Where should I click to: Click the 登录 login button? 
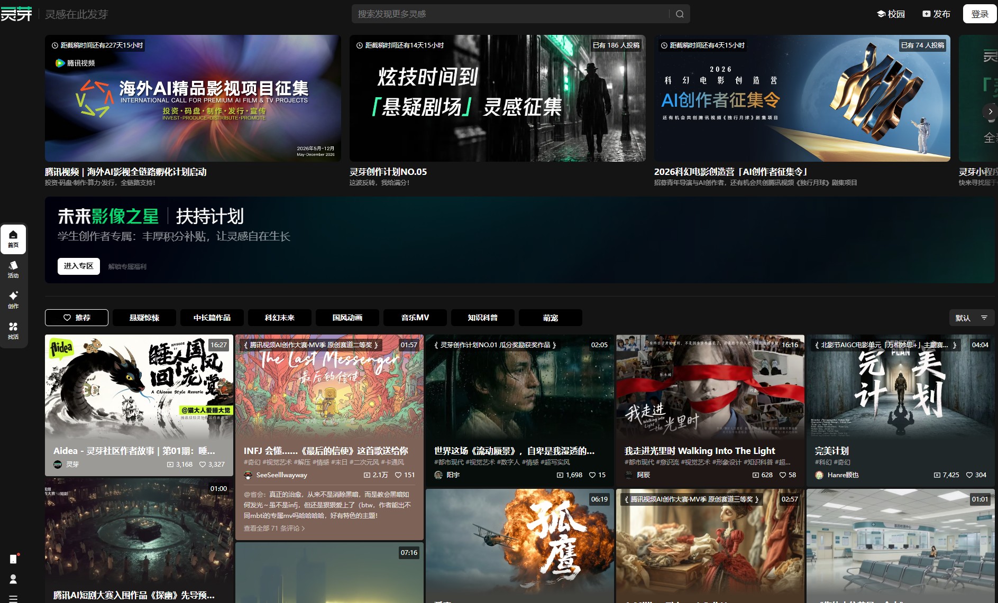[x=979, y=14]
